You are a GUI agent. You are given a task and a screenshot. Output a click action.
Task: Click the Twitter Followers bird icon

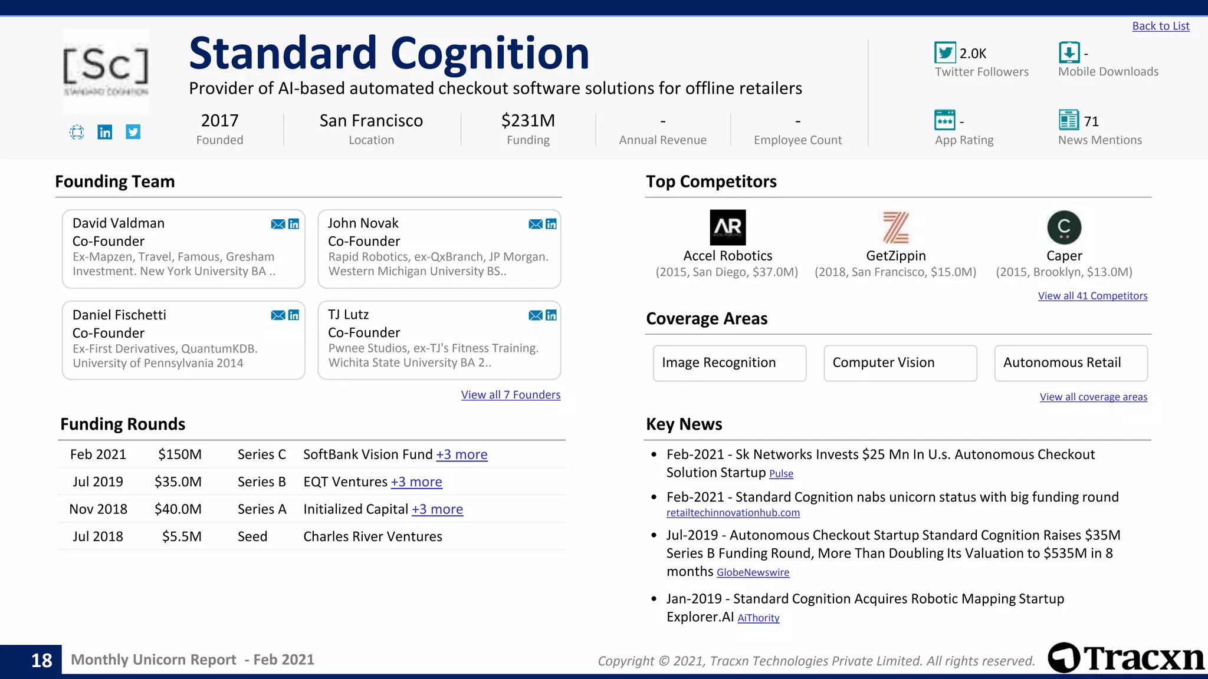click(946, 53)
